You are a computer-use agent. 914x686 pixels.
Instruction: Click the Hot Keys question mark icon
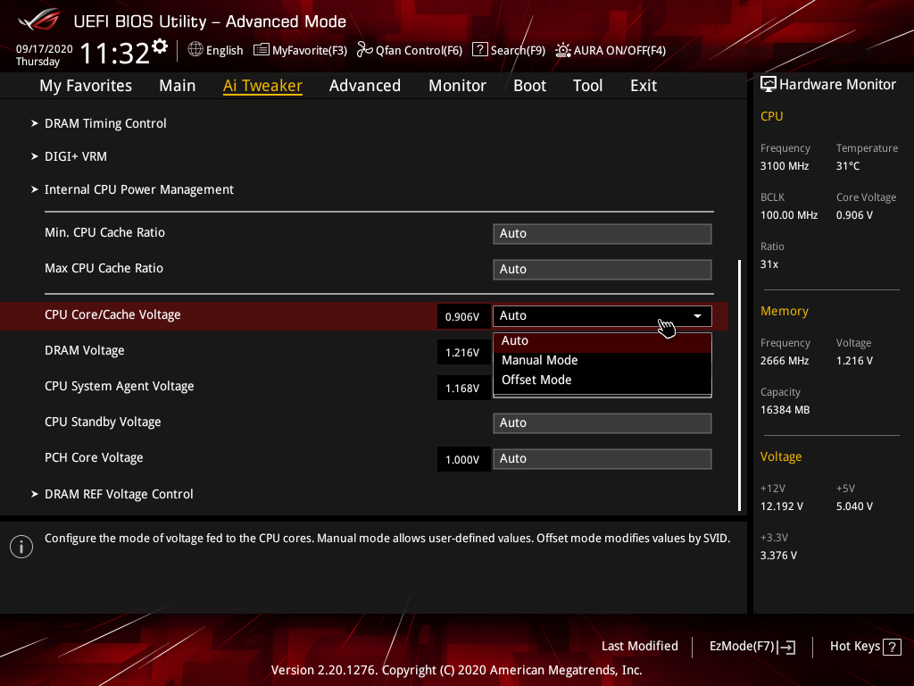[x=892, y=647]
